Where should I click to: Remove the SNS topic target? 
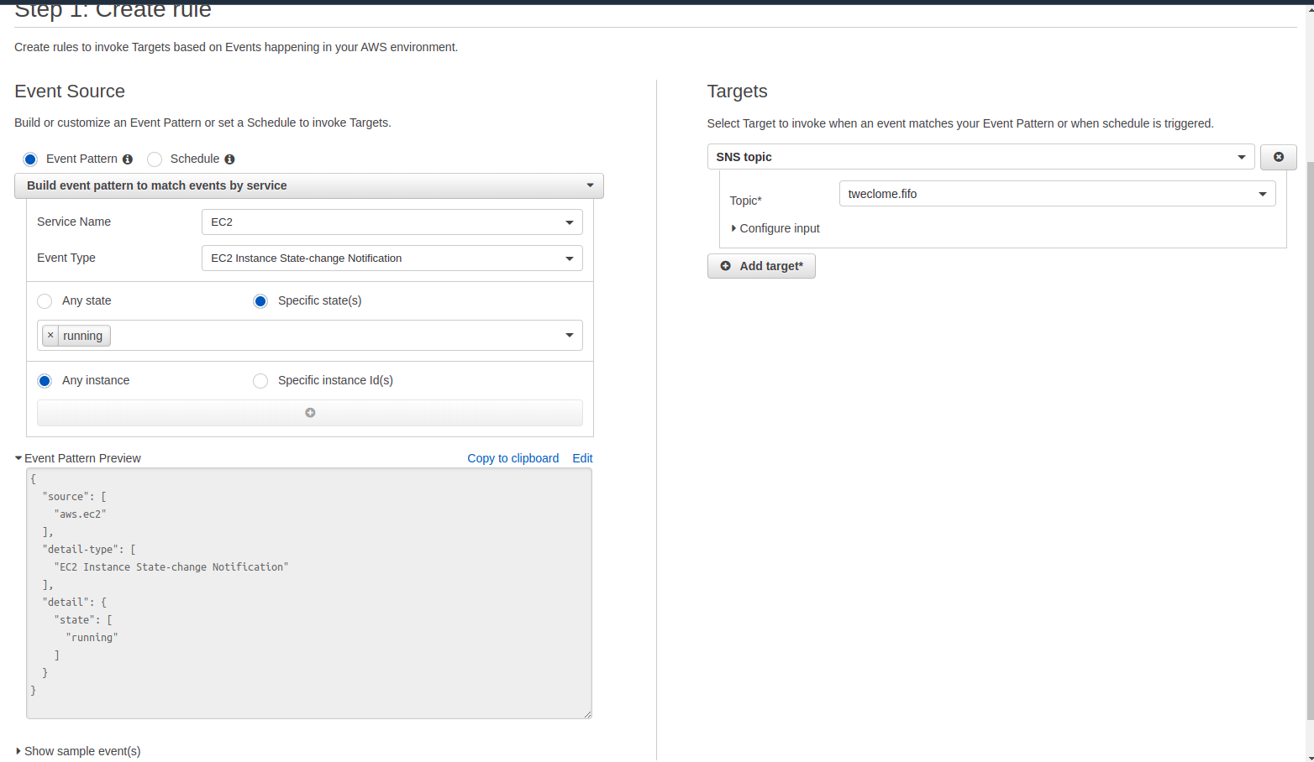point(1278,157)
